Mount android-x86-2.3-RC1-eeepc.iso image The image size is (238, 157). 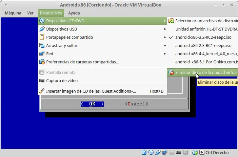(x=203, y=45)
